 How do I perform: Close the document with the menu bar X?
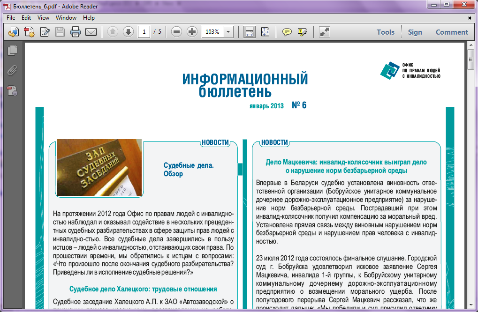click(470, 18)
